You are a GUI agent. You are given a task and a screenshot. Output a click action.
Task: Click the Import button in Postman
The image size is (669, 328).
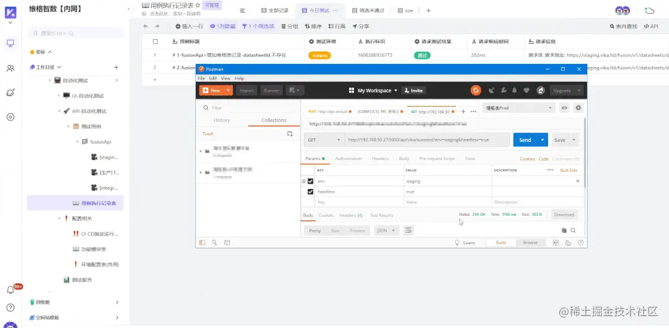point(247,91)
